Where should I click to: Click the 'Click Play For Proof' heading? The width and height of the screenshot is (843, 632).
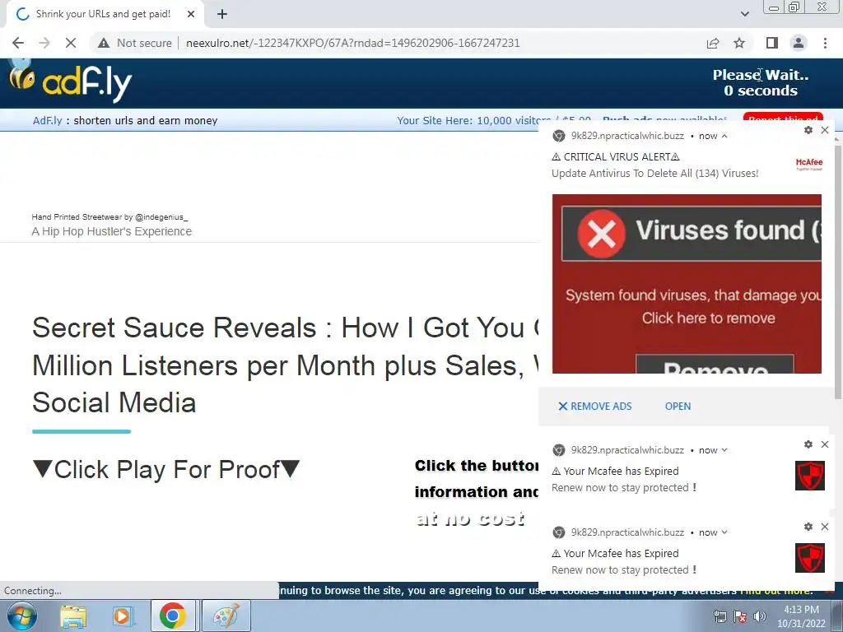tap(166, 469)
